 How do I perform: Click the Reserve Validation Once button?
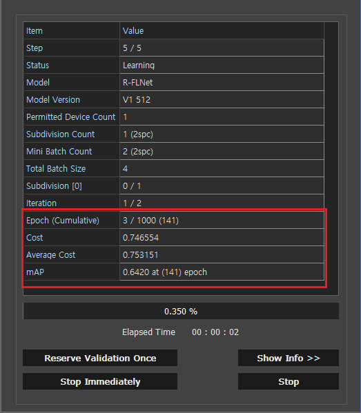point(100,358)
